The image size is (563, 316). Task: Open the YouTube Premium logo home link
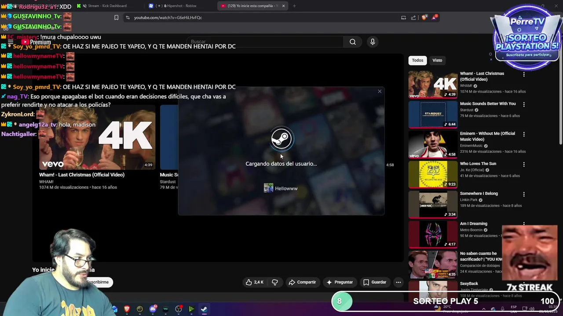[x=37, y=42]
